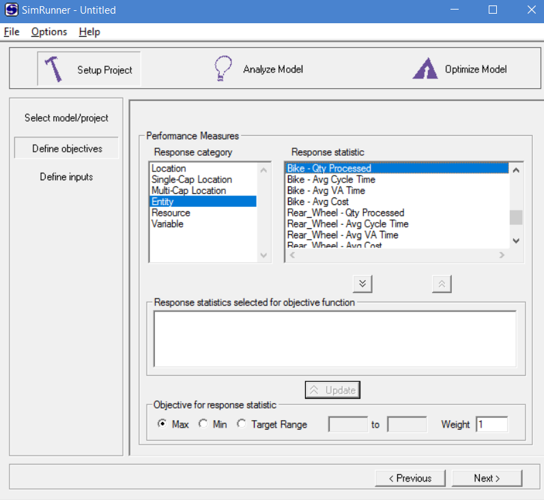Click the Analyze Model lightbulb icon

223,68
